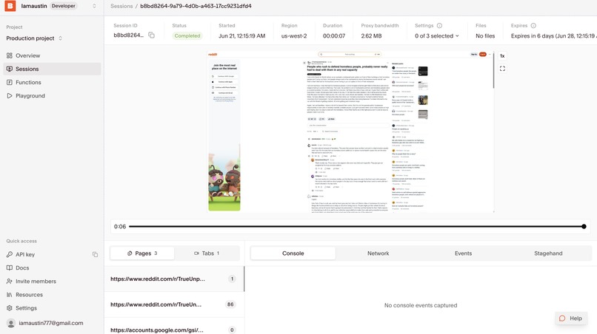
Task: Click the Sessions sidebar icon
Action: tap(10, 69)
